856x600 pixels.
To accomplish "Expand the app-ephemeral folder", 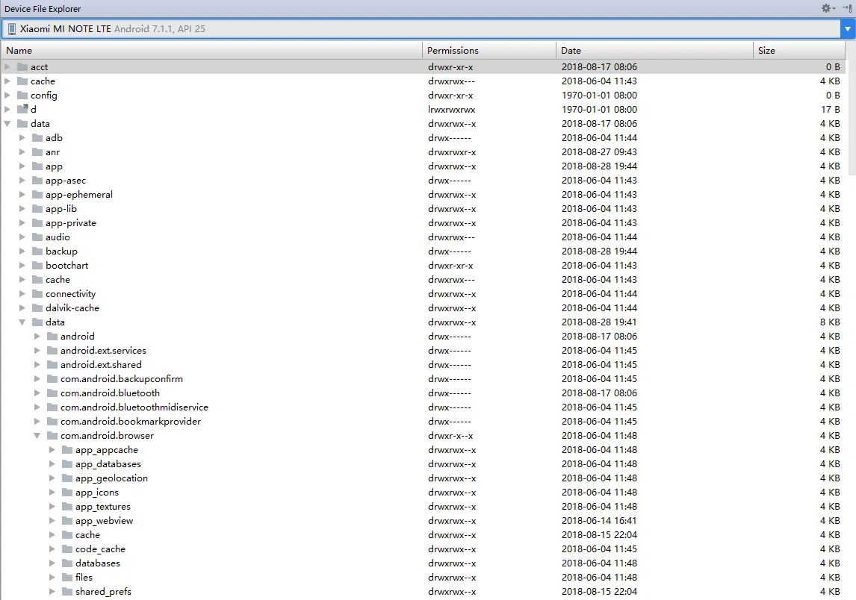I will [22, 194].
